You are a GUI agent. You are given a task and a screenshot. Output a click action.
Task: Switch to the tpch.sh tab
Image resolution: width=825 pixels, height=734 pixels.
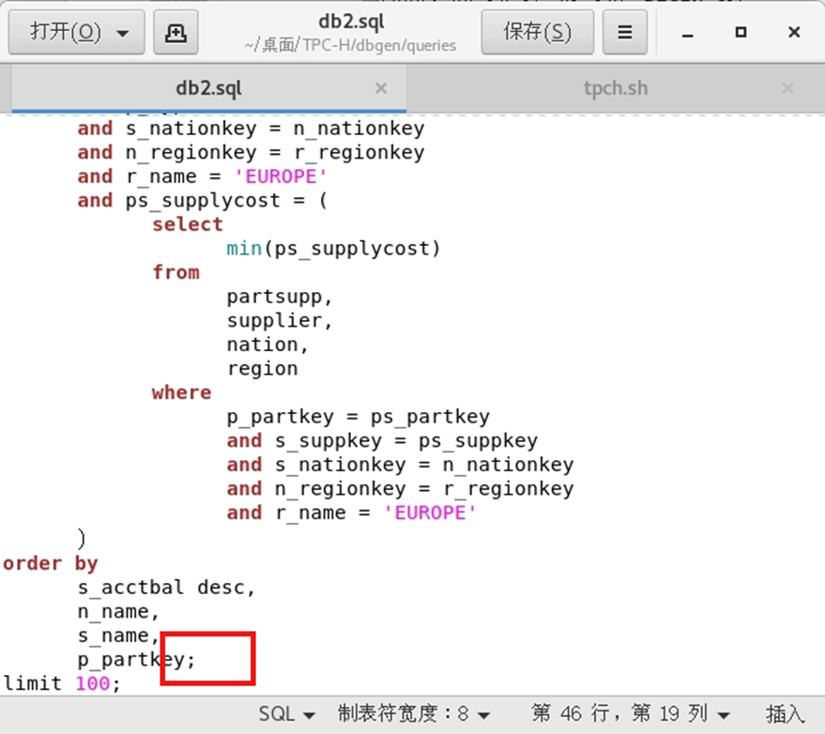tap(616, 88)
